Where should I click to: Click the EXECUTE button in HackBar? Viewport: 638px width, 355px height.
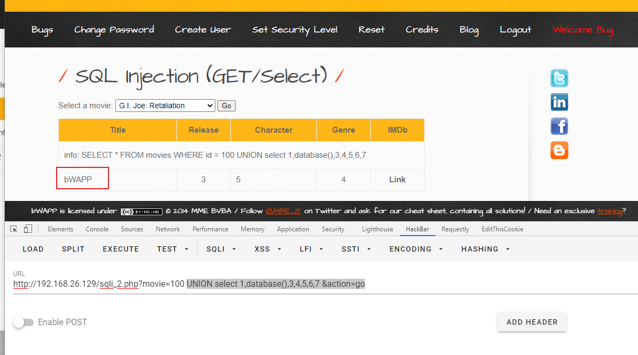pyautogui.click(x=121, y=249)
